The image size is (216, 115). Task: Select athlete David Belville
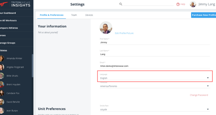click(13, 102)
